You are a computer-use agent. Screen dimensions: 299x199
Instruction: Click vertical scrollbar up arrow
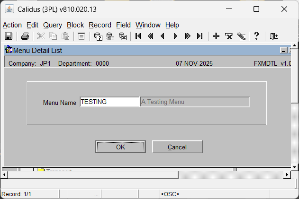295,45
